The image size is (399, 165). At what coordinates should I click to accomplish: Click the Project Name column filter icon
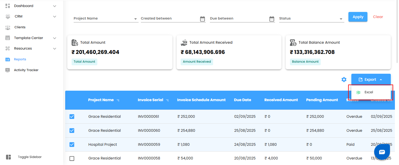point(118,100)
